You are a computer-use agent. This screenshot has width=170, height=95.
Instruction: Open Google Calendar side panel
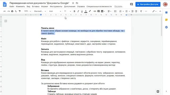pos(167,13)
